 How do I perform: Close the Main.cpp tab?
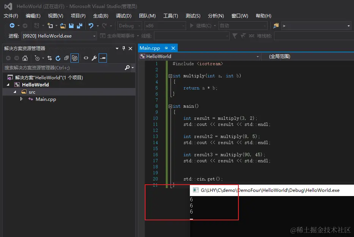pos(173,48)
